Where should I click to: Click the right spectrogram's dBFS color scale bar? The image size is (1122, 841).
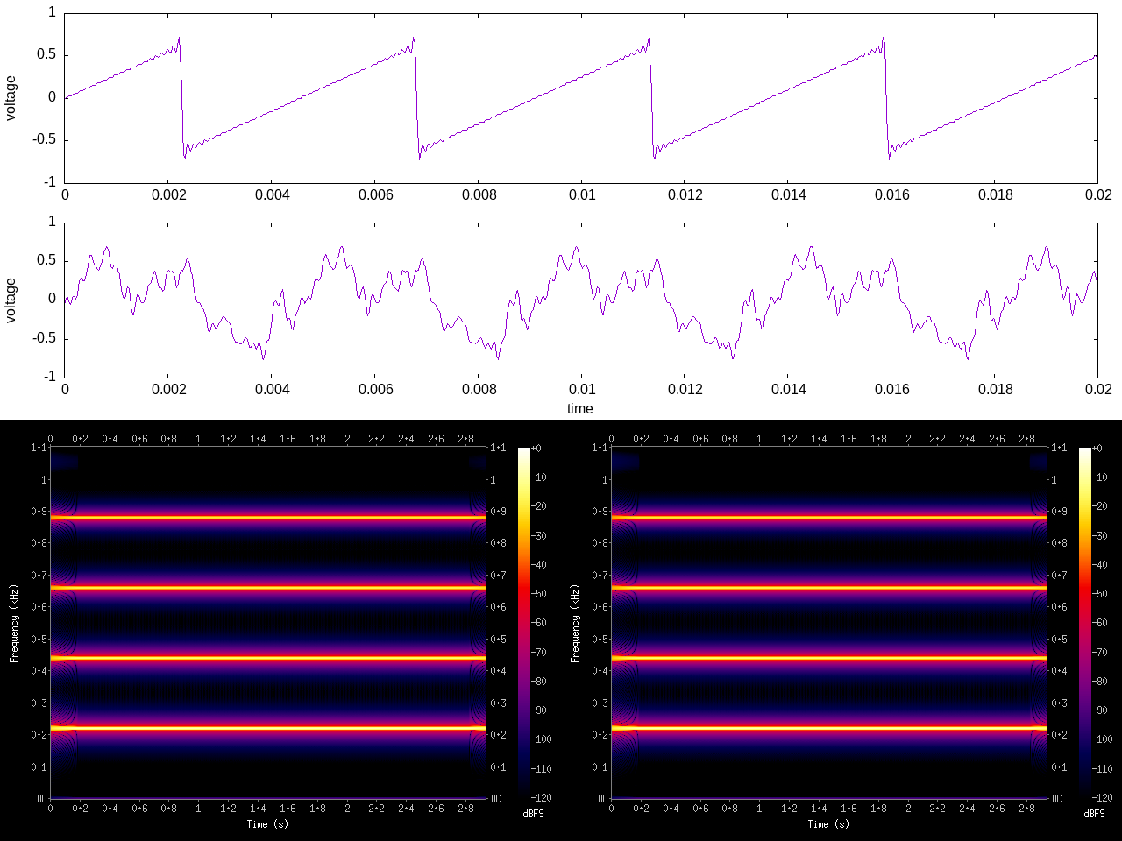(1085, 623)
